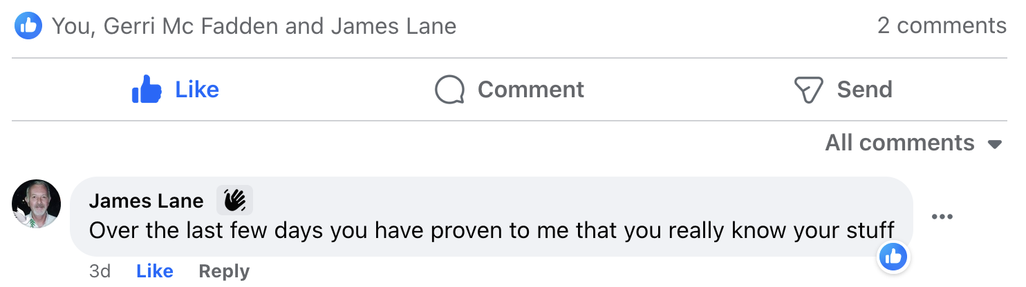The width and height of the screenshot is (1026, 287).
Task: Click the Send paper-plane icon
Action: [x=808, y=90]
